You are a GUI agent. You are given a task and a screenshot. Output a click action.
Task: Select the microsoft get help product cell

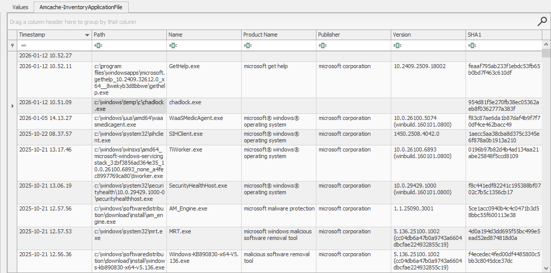(279, 80)
